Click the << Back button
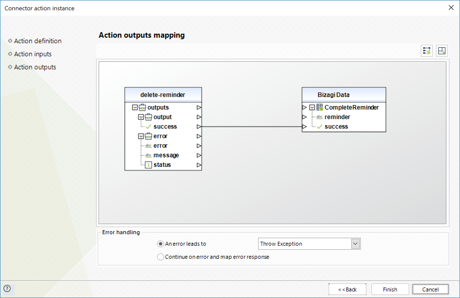The height and width of the screenshot is (298, 460). coord(347,289)
